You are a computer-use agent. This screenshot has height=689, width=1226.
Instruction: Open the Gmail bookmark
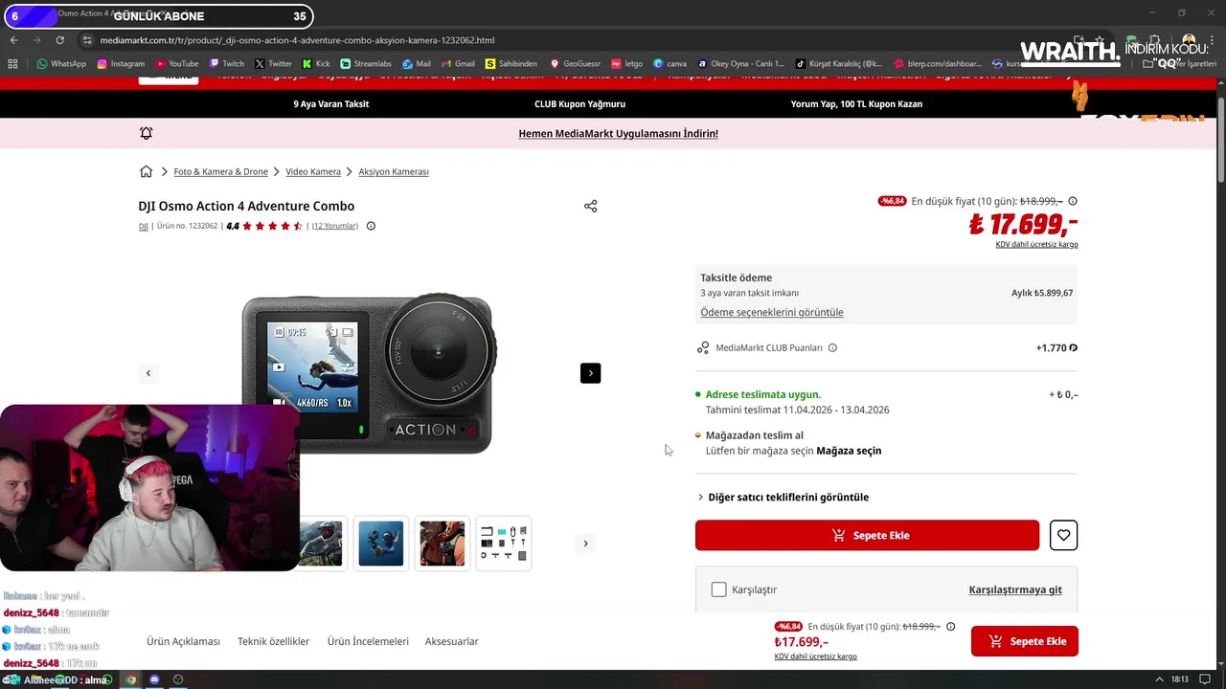[459, 64]
